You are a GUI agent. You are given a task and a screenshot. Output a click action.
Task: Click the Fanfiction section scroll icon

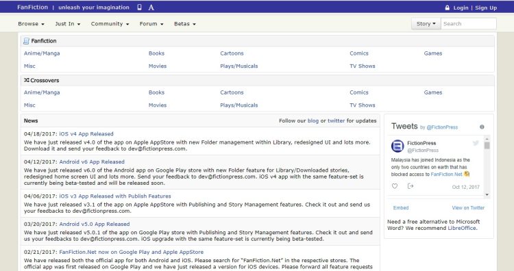(x=26, y=41)
